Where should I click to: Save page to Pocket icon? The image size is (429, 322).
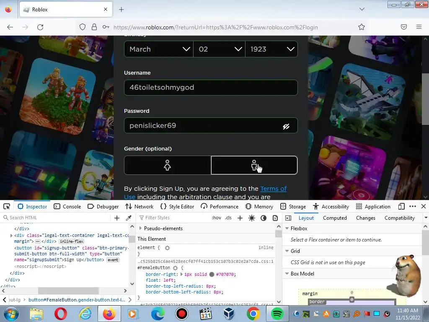pos(404,27)
